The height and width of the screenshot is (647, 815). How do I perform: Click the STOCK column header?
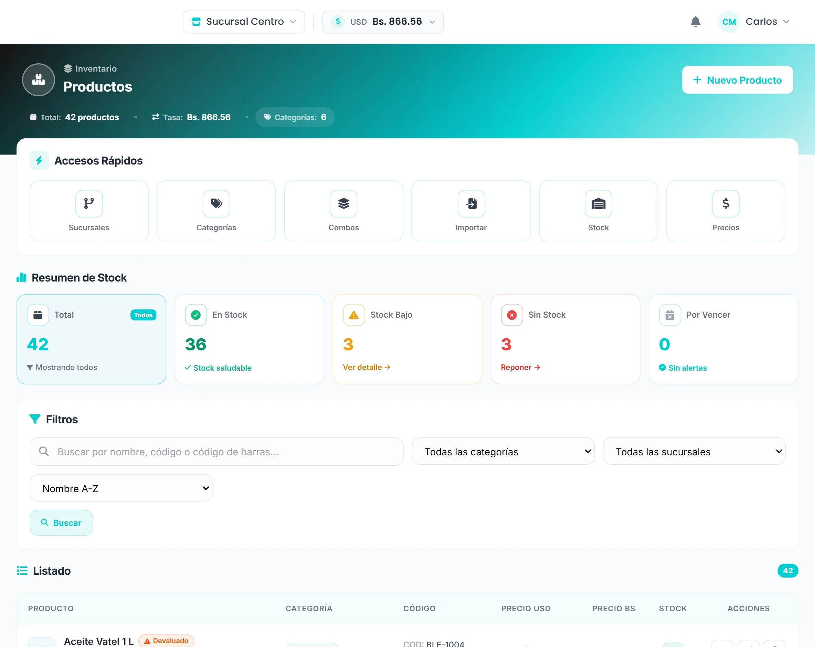(673, 608)
